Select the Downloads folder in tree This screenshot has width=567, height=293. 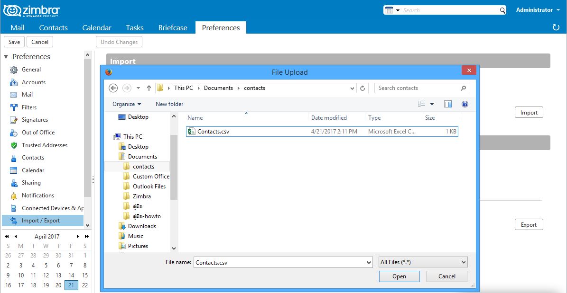point(142,226)
